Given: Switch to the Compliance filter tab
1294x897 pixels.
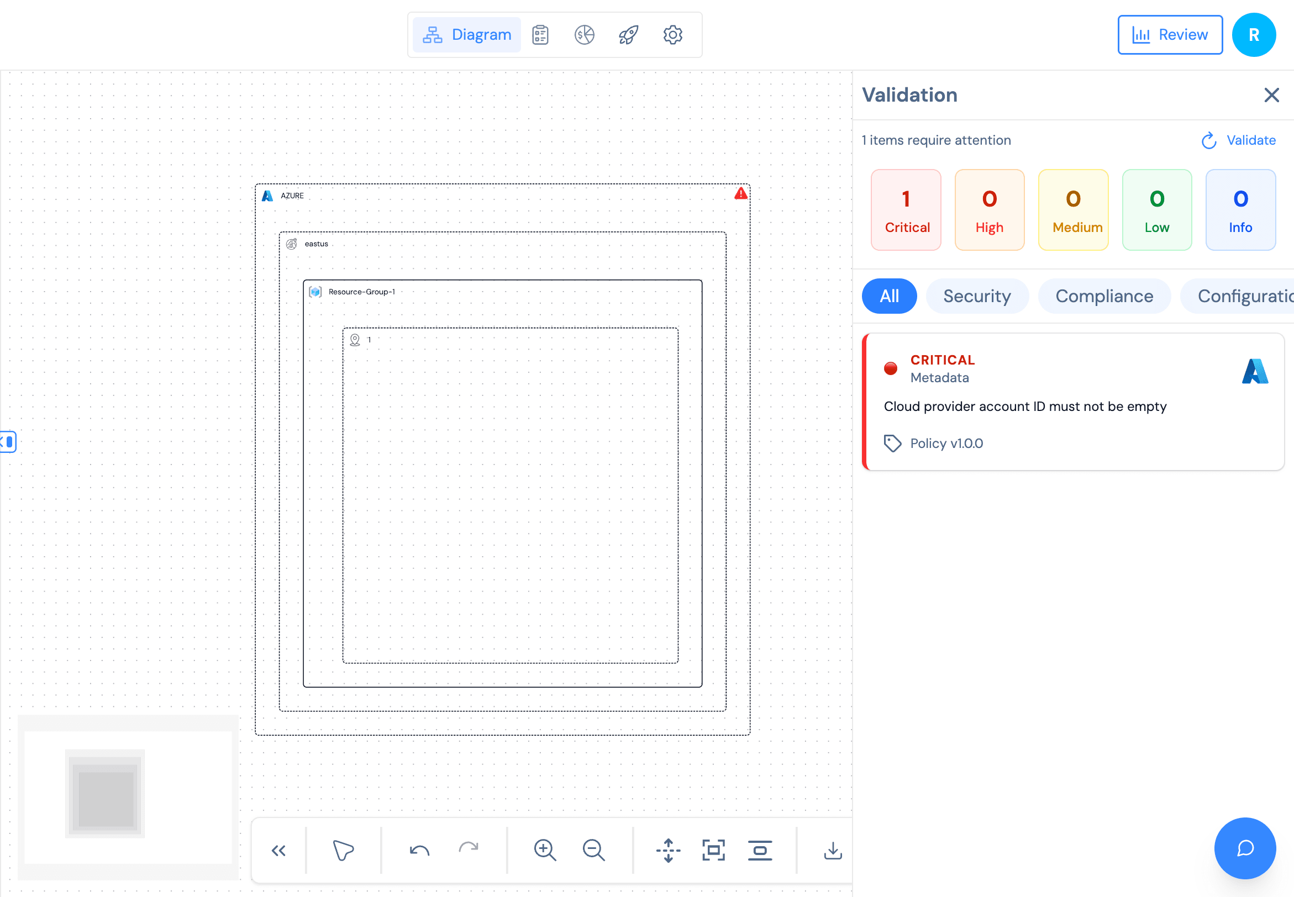Looking at the screenshot, I should [x=1104, y=296].
